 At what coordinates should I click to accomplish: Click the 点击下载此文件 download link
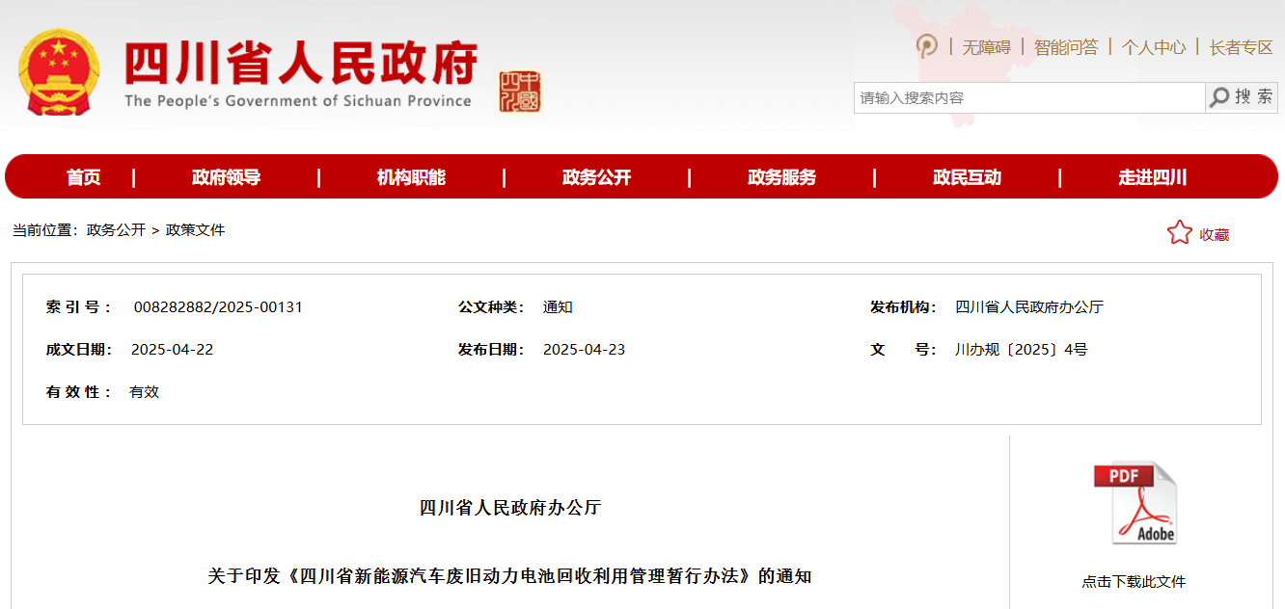tap(1134, 582)
